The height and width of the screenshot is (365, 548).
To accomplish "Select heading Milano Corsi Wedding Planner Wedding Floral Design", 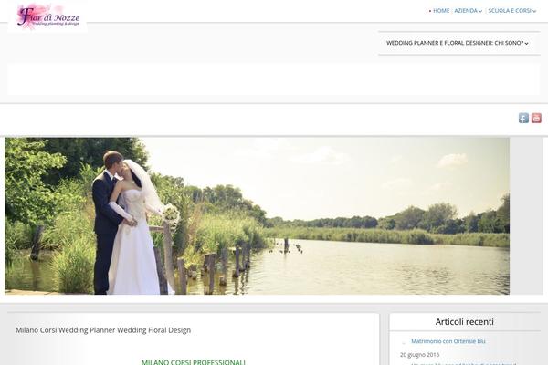I will [103, 330].
